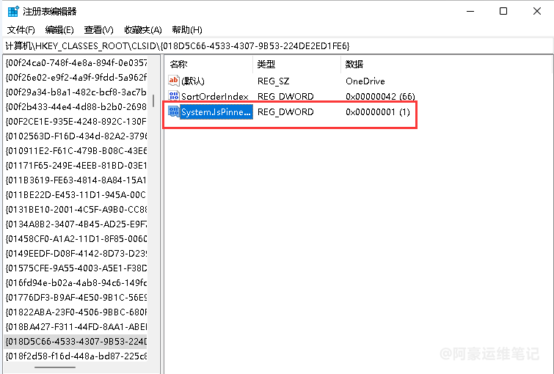Open the 查看(V) menu

coord(98,30)
